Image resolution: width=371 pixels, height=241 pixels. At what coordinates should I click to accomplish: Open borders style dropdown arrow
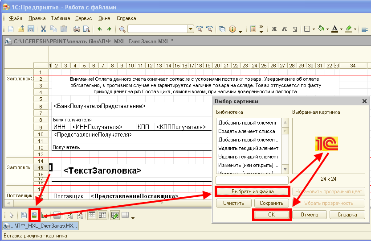314,29
